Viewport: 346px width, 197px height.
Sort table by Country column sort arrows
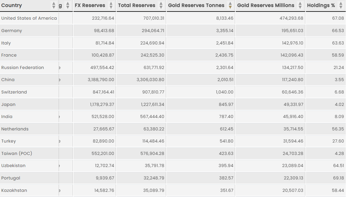click(x=54, y=5)
